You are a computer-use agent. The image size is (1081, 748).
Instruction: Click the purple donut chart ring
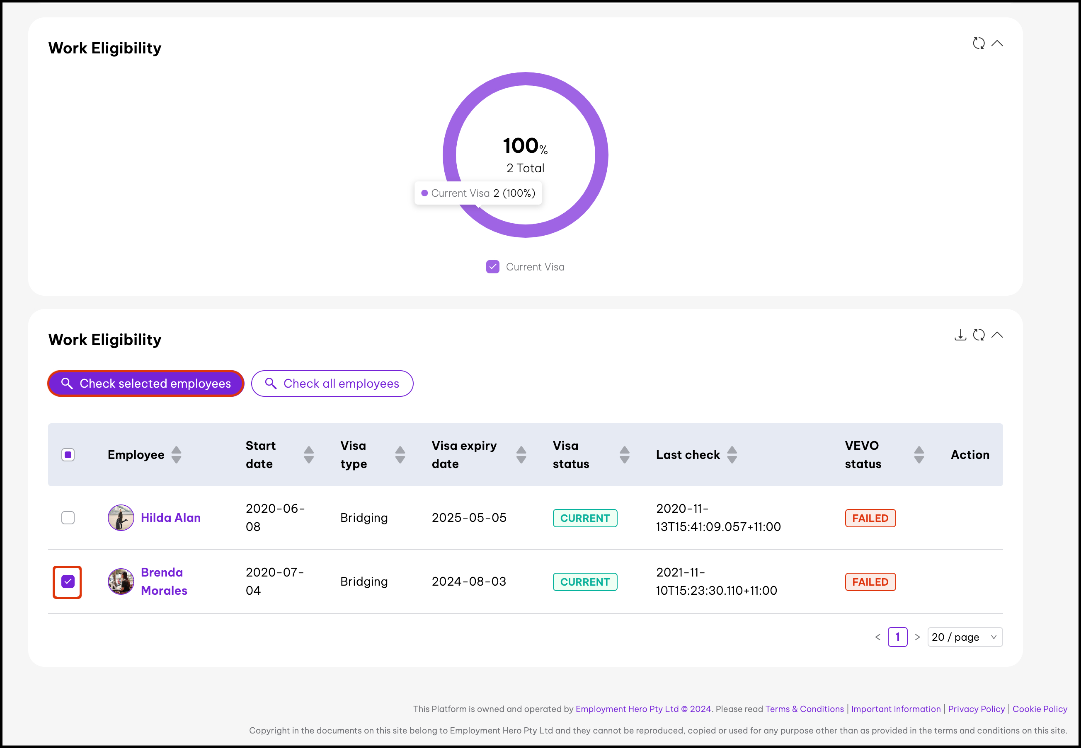click(602, 154)
